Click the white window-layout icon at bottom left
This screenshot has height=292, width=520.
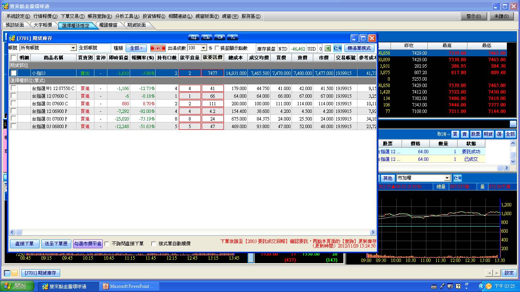point(7,273)
